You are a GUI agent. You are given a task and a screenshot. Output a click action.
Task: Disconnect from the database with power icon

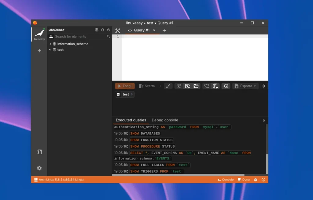[x=109, y=30]
